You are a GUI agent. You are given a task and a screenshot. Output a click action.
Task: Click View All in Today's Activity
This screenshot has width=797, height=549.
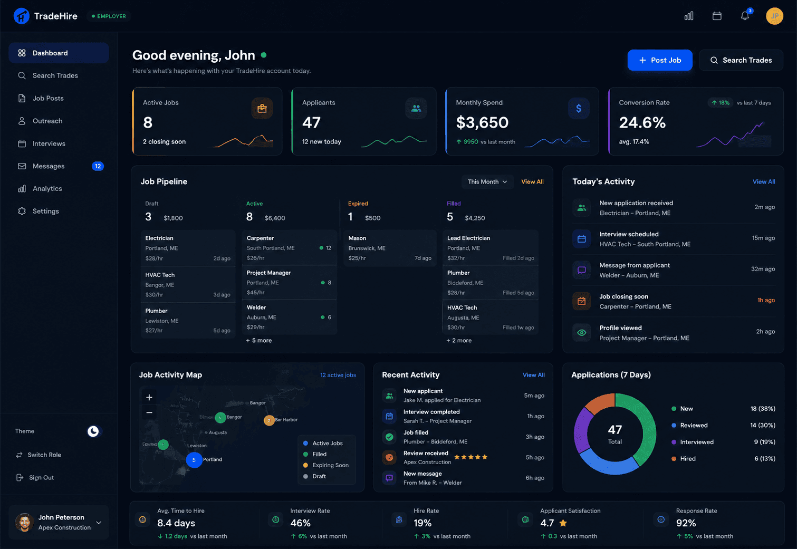(x=764, y=182)
